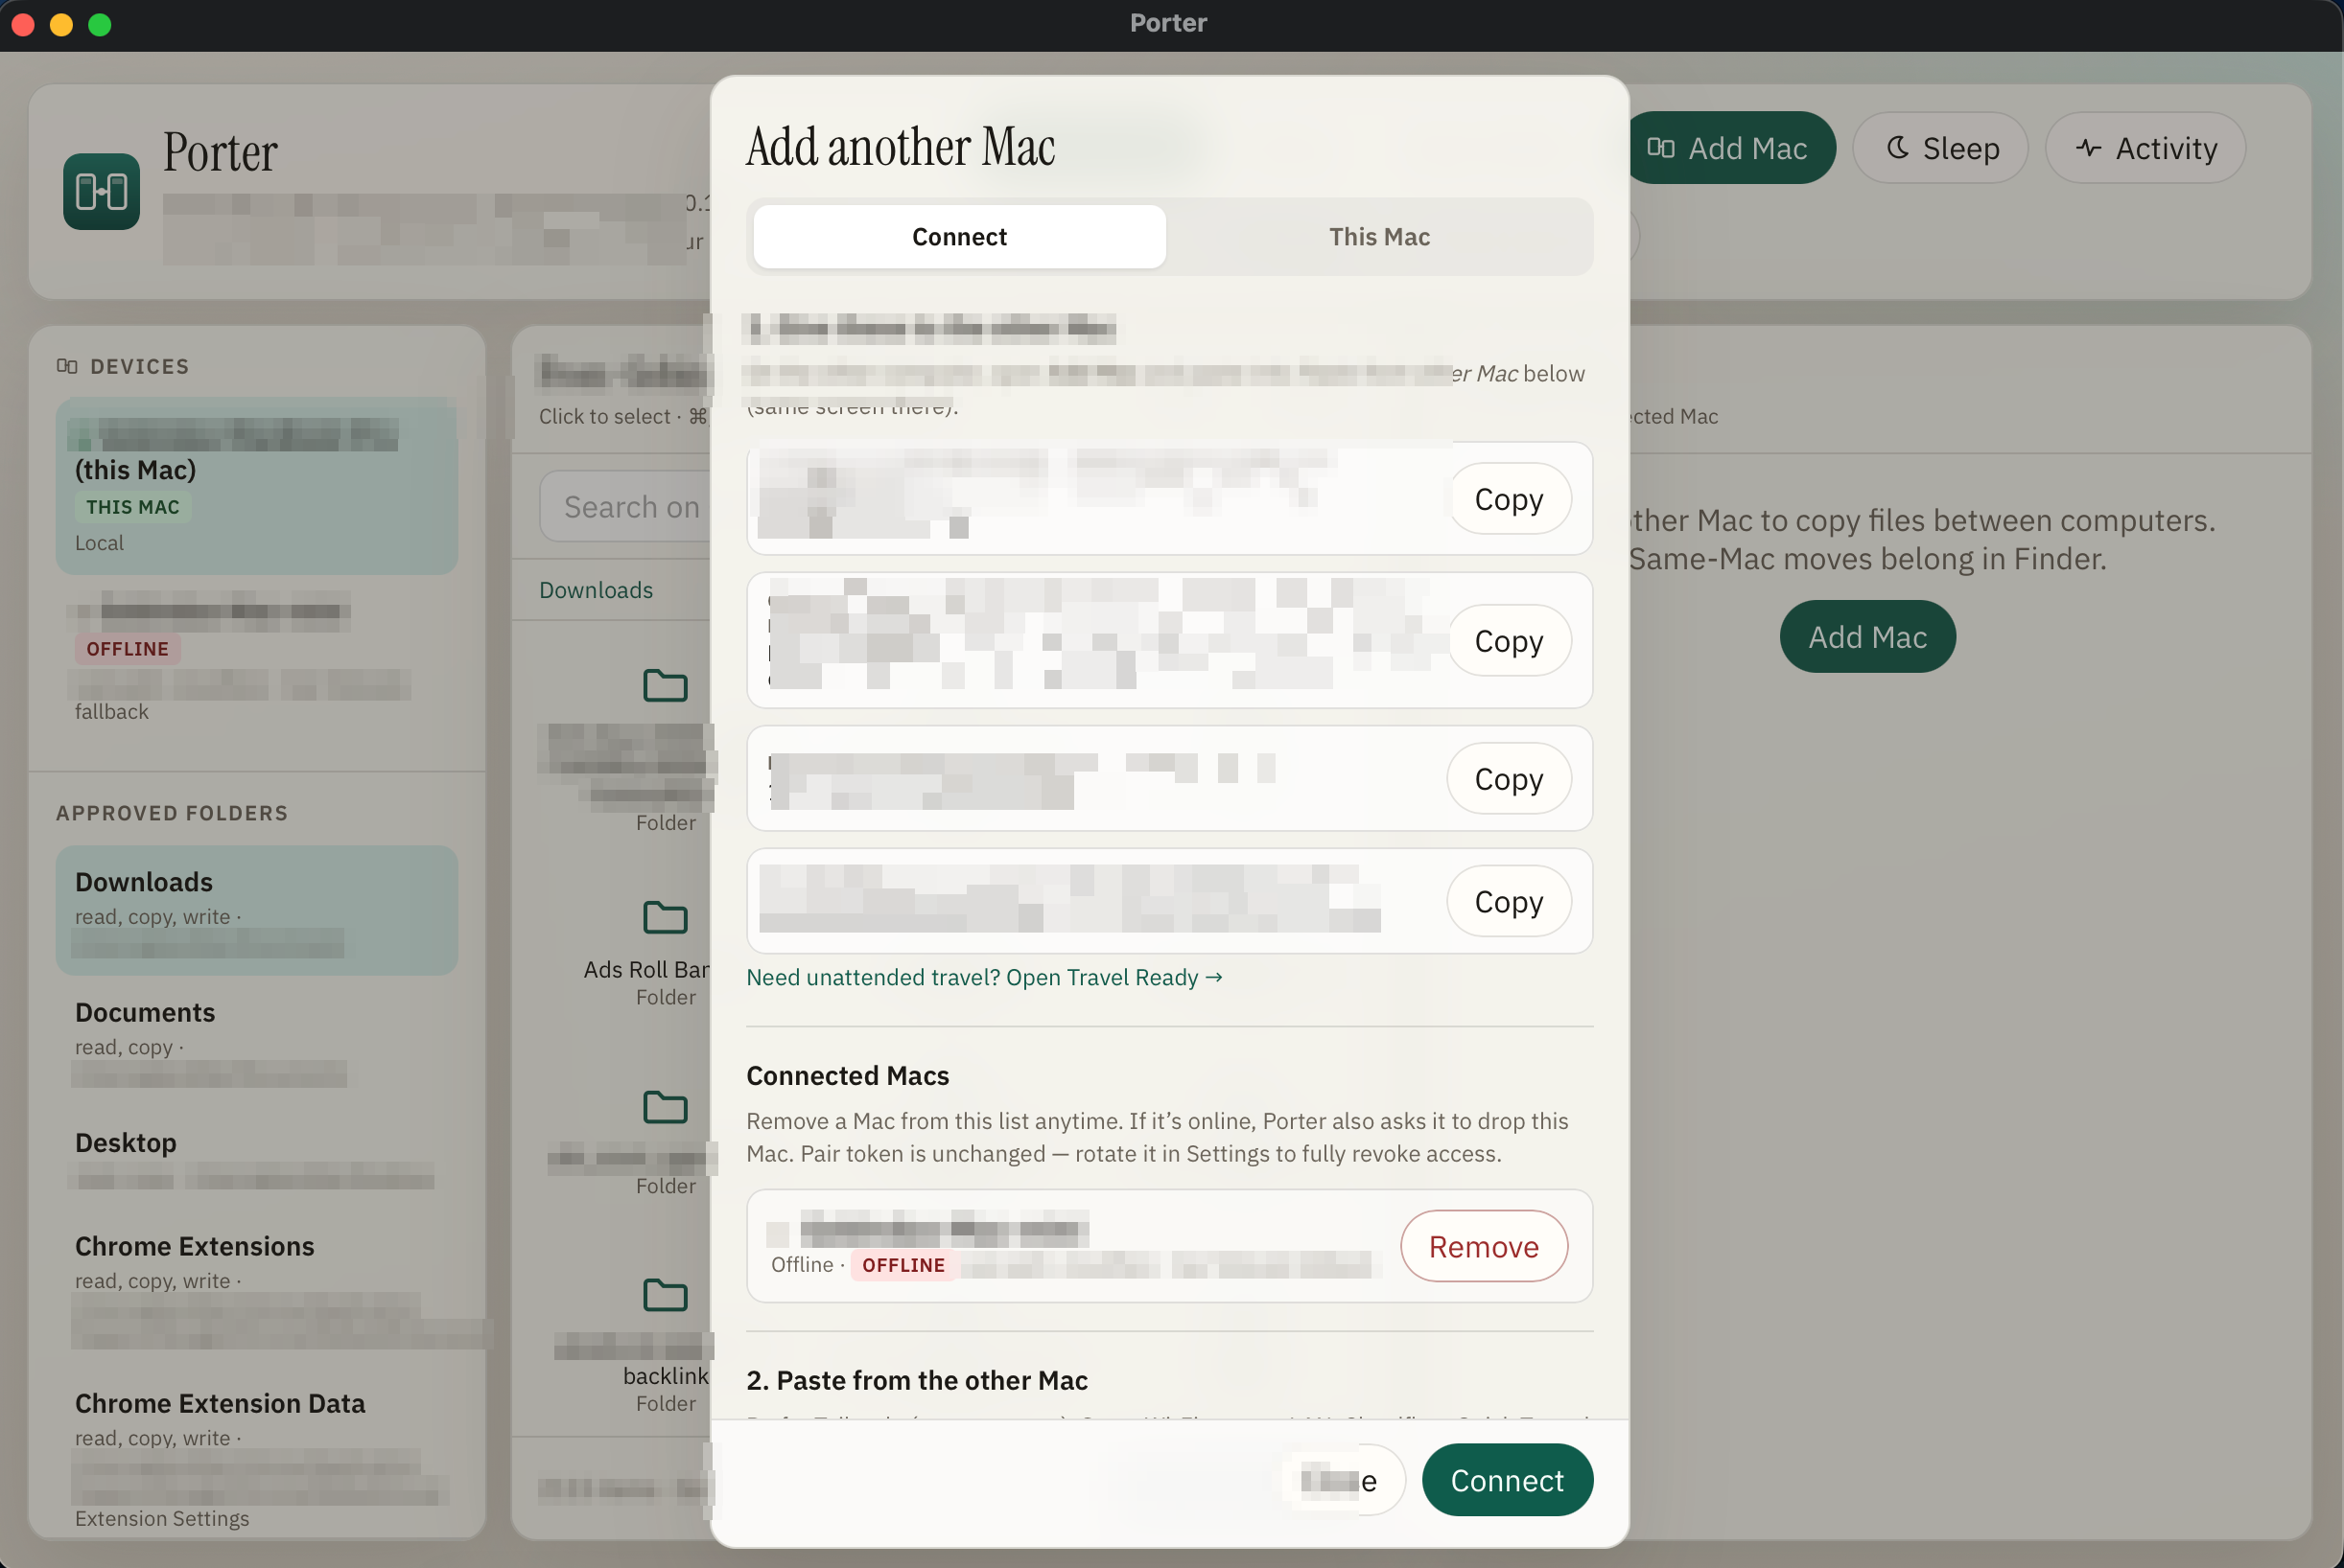Viewport: 2344px width, 1568px height.
Task: Click the second Copy button from the top
Action: 1509,640
